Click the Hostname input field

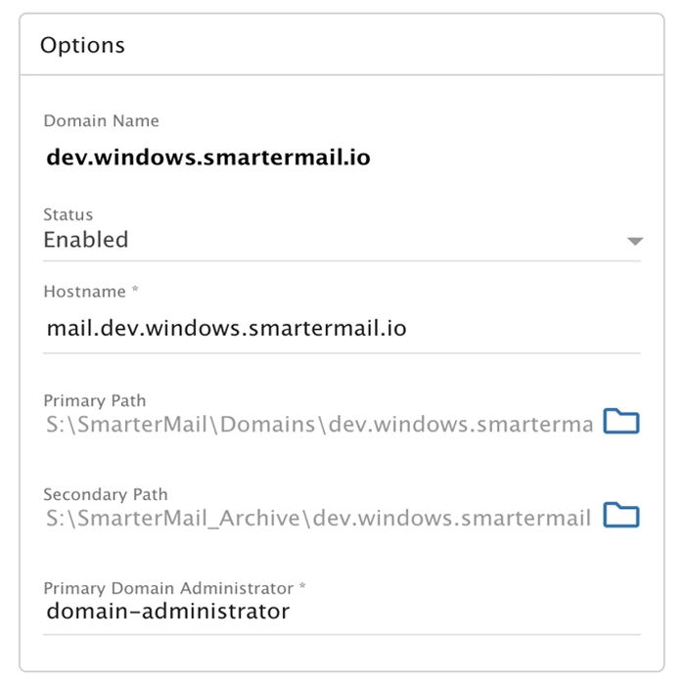coord(342,328)
